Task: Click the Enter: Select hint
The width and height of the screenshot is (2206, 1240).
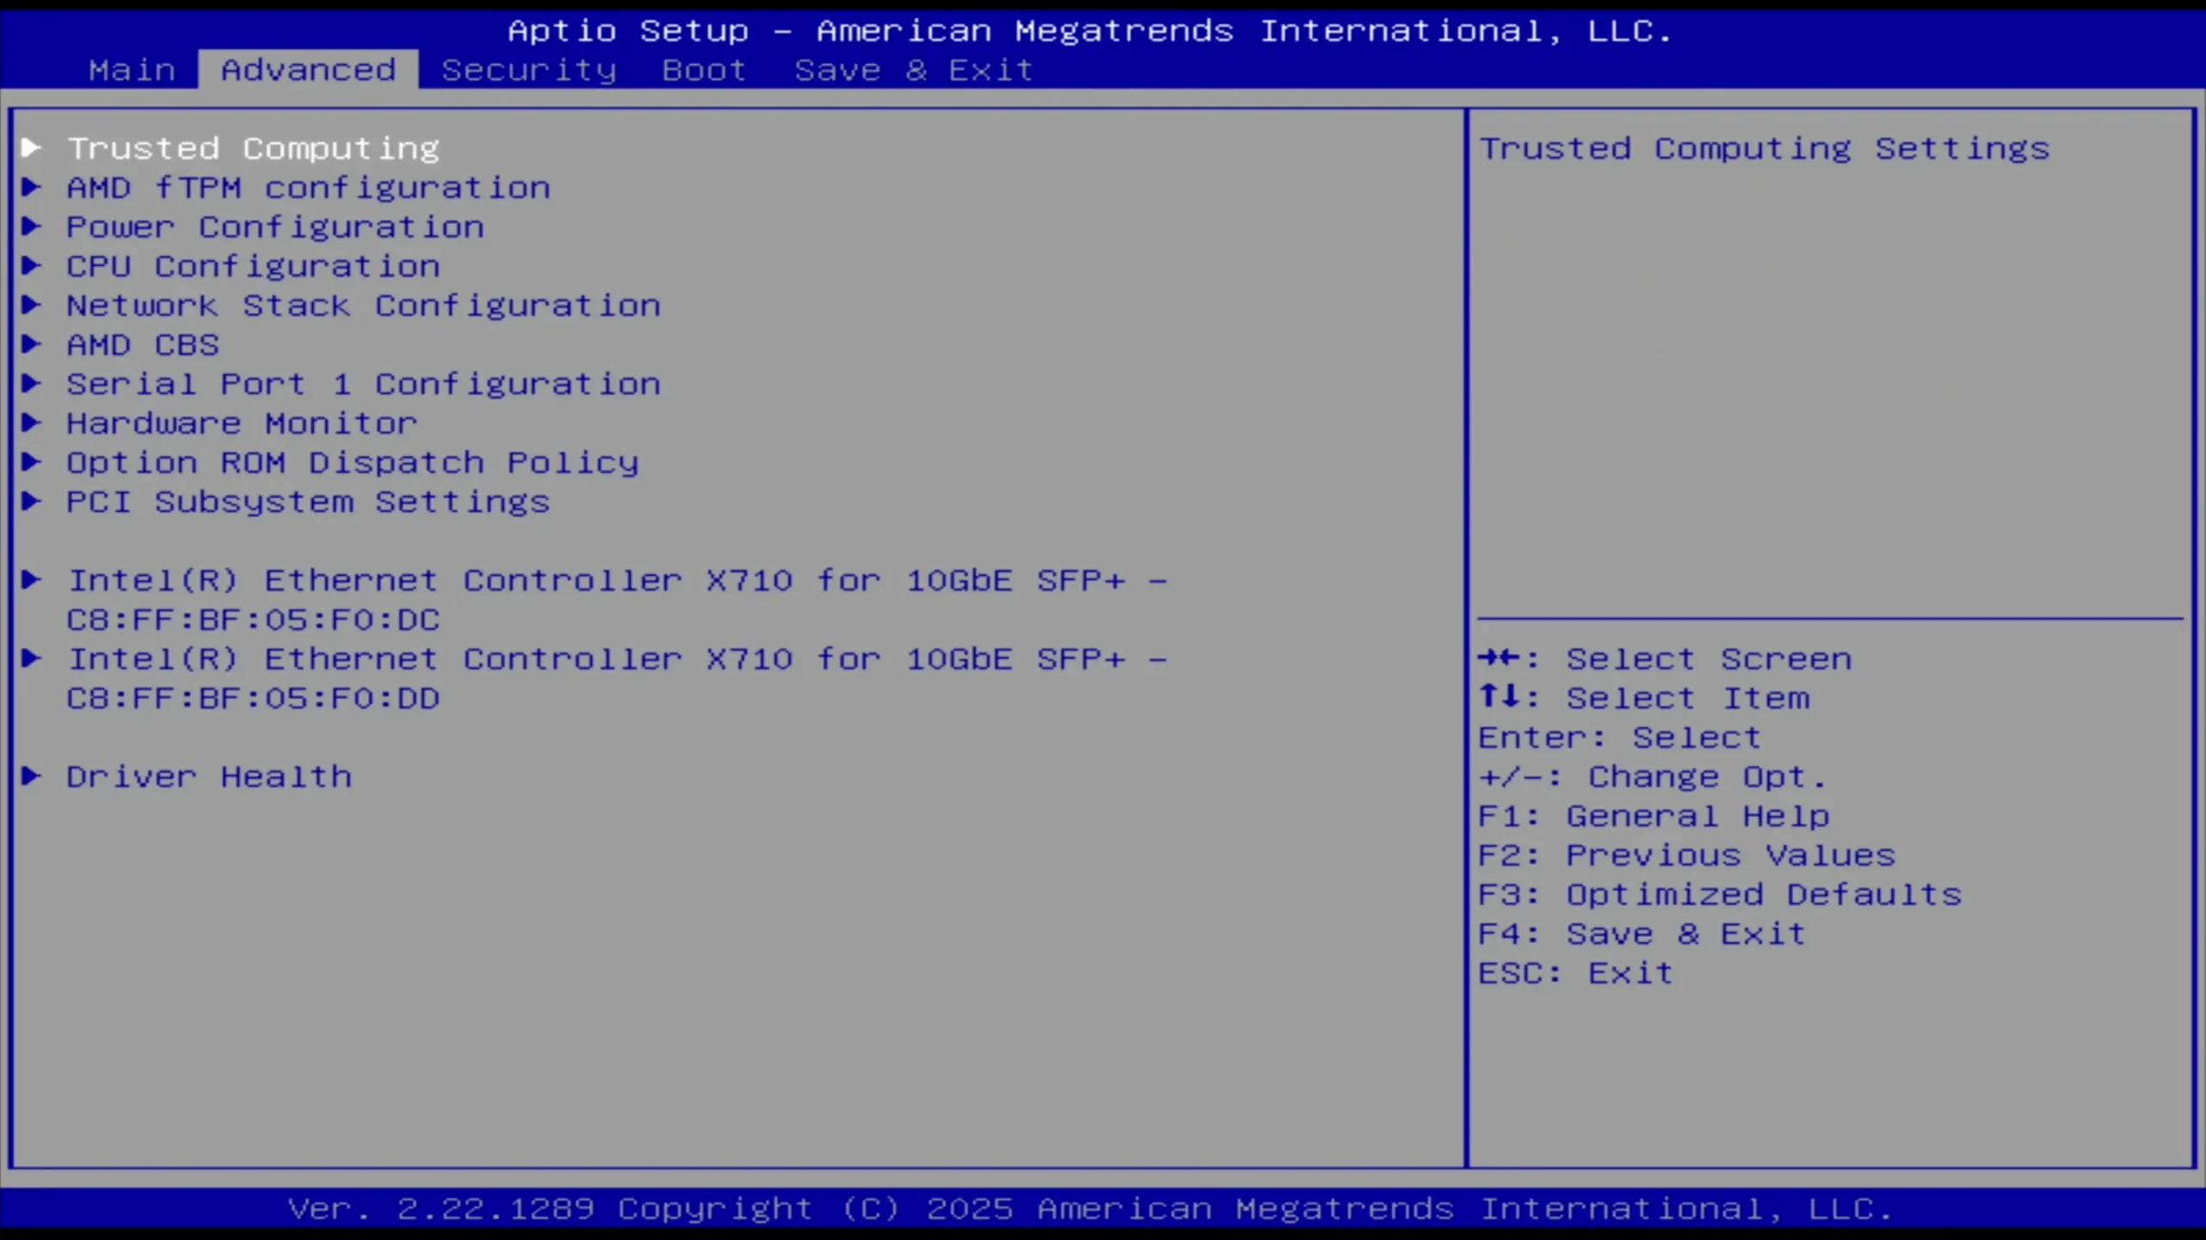Action: coord(1620,738)
